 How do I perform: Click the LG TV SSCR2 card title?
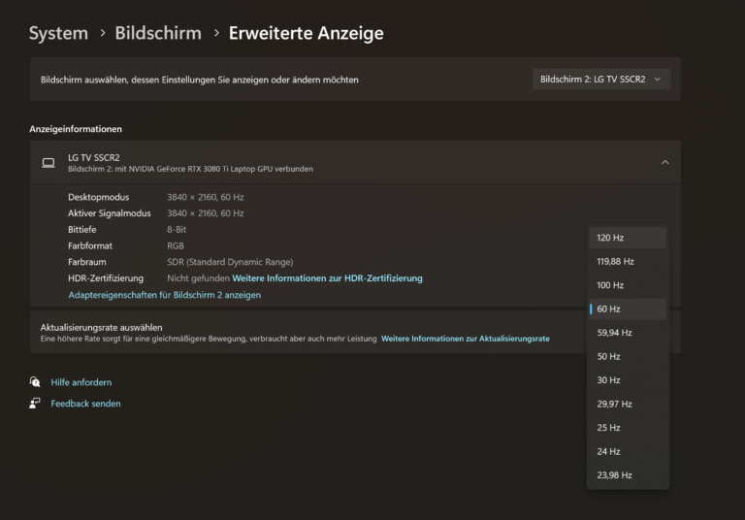(93, 157)
